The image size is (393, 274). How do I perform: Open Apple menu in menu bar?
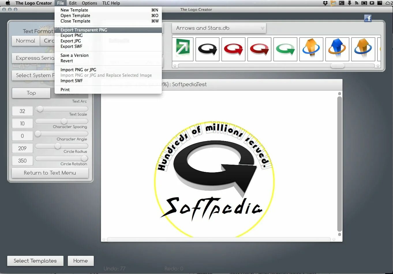(x=8, y=3)
